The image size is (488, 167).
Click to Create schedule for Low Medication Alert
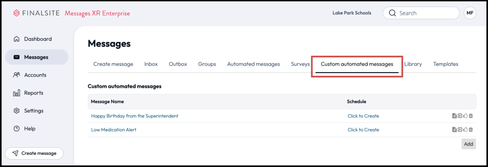[x=363, y=130]
